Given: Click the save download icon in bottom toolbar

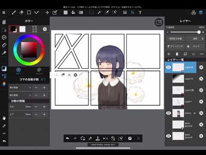Looking at the screenshot, I should (x=98, y=138).
